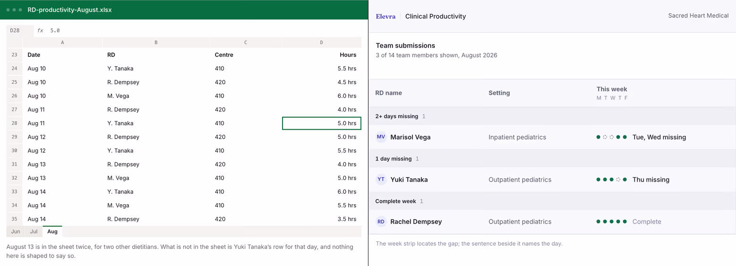Image resolution: width=736 pixels, height=266 pixels.
Task: Click the Thu missing status
Action: 651,180
